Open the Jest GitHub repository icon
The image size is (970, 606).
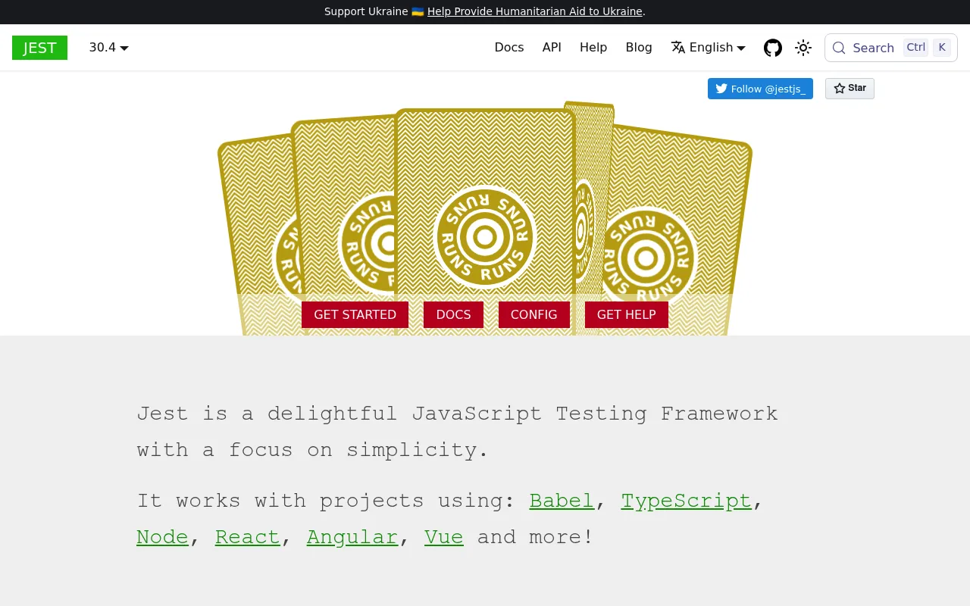(773, 48)
